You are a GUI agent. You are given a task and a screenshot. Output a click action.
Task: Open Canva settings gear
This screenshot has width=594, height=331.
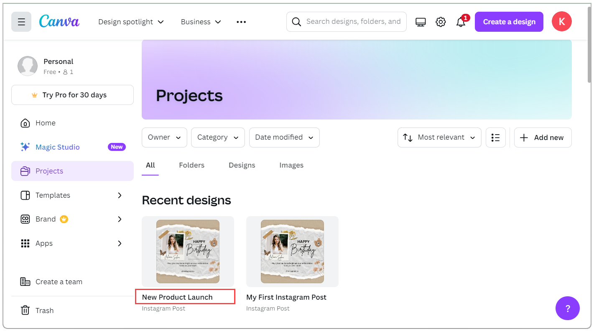pyautogui.click(x=441, y=21)
